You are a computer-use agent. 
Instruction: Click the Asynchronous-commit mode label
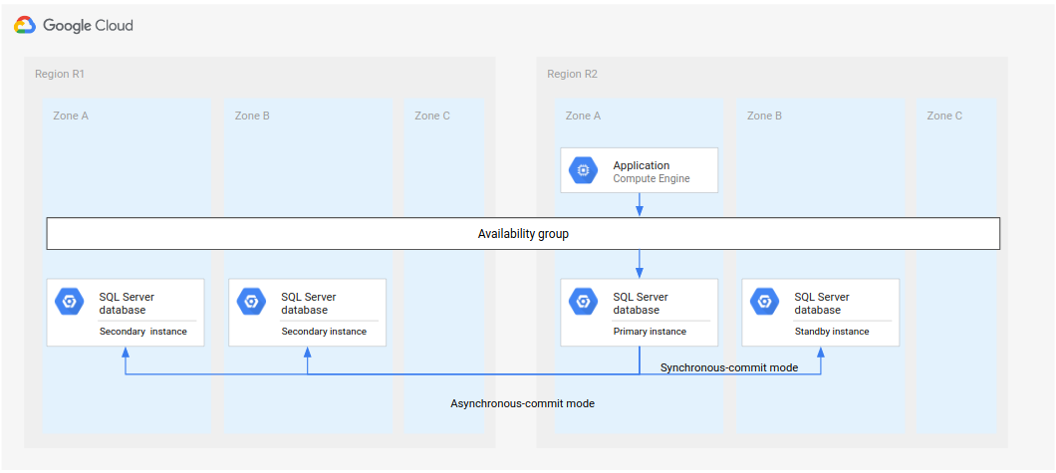click(522, 403)
